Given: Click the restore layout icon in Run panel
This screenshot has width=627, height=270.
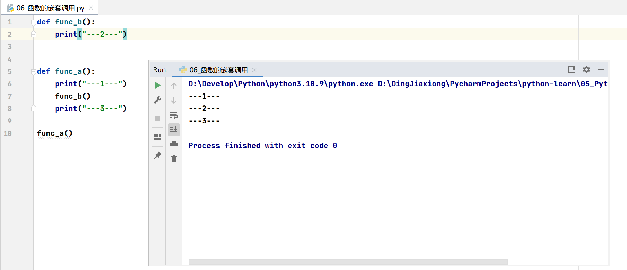Looking at the screenshot, I should pos(158,137).
